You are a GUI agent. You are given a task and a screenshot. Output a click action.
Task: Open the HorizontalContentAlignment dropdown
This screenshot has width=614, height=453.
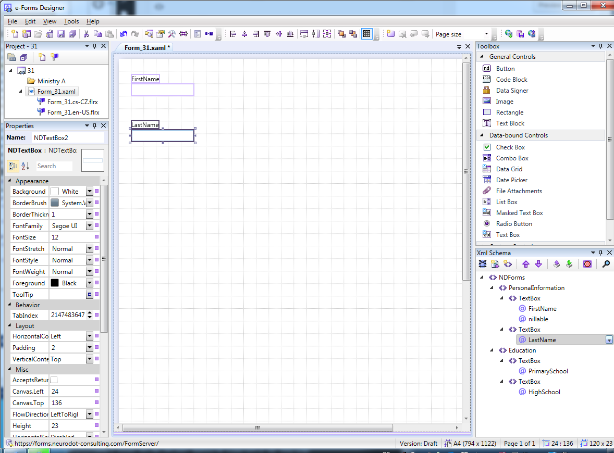pos(90,336)
